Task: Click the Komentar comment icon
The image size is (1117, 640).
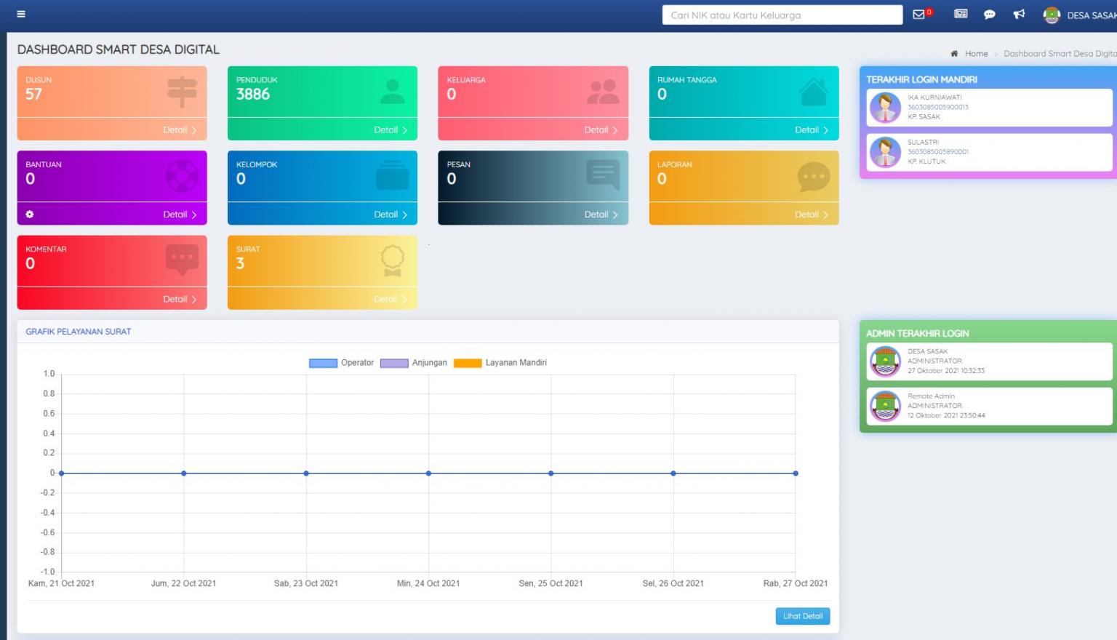Action: click(182, 260)
